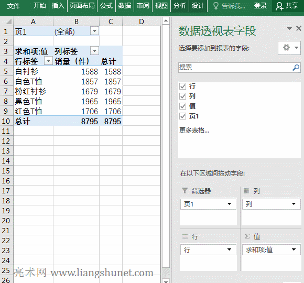Click vertical scrollbar down arrow
304x283 pixels.
166,281
